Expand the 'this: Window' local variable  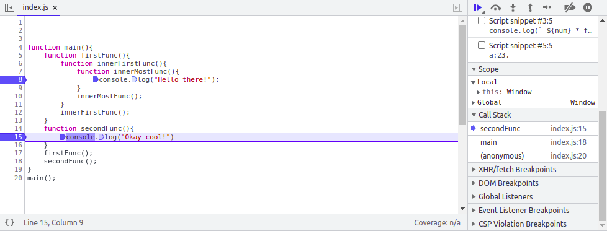coord(478,92)
